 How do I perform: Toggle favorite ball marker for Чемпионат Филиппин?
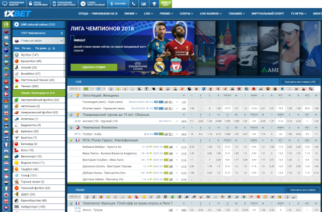(x=71, y=127)
